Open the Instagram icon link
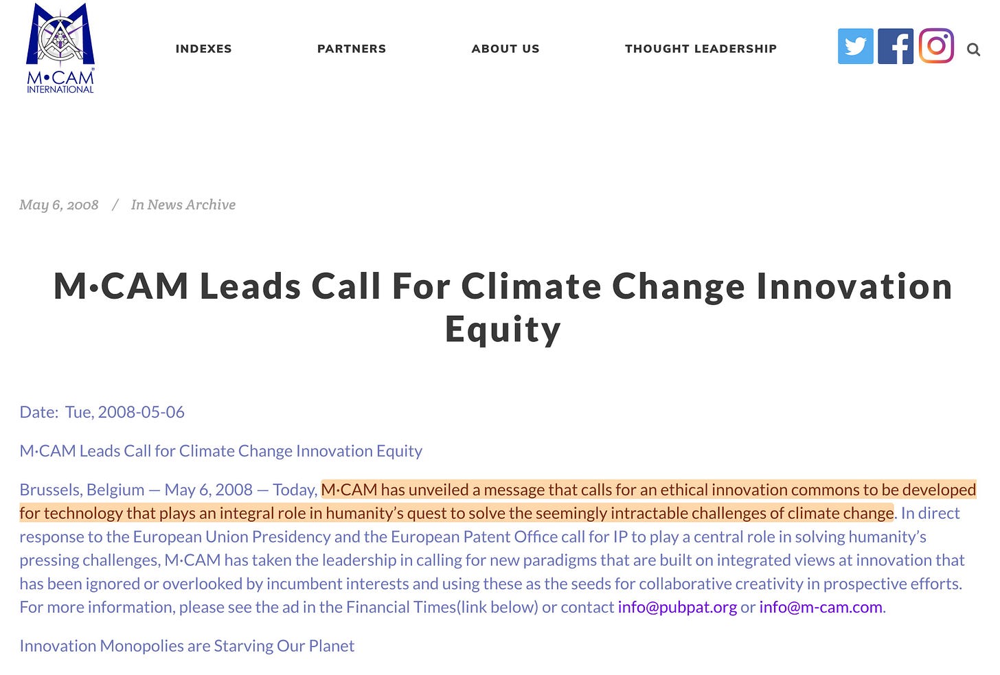Viewport: 1000px width, 675px height. (x=936, y=46)
